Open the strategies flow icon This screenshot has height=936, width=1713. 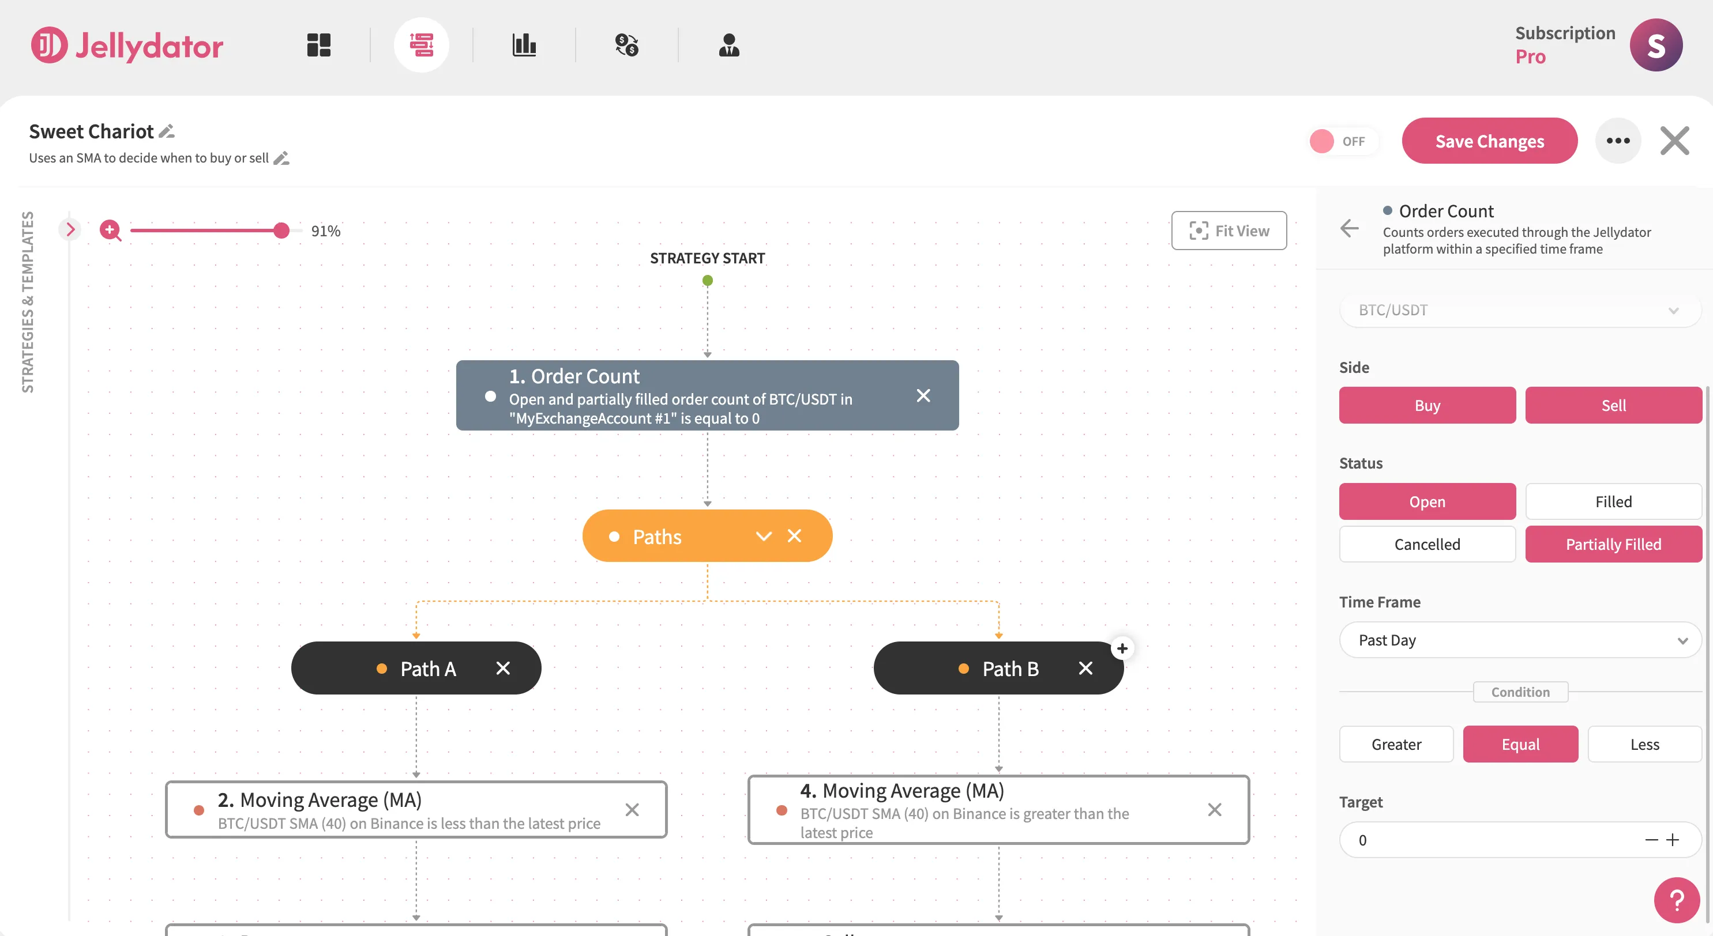pos(422,45)
